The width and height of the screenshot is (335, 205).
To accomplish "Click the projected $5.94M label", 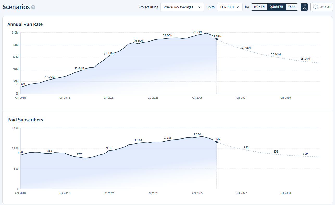I will [276, 54].
